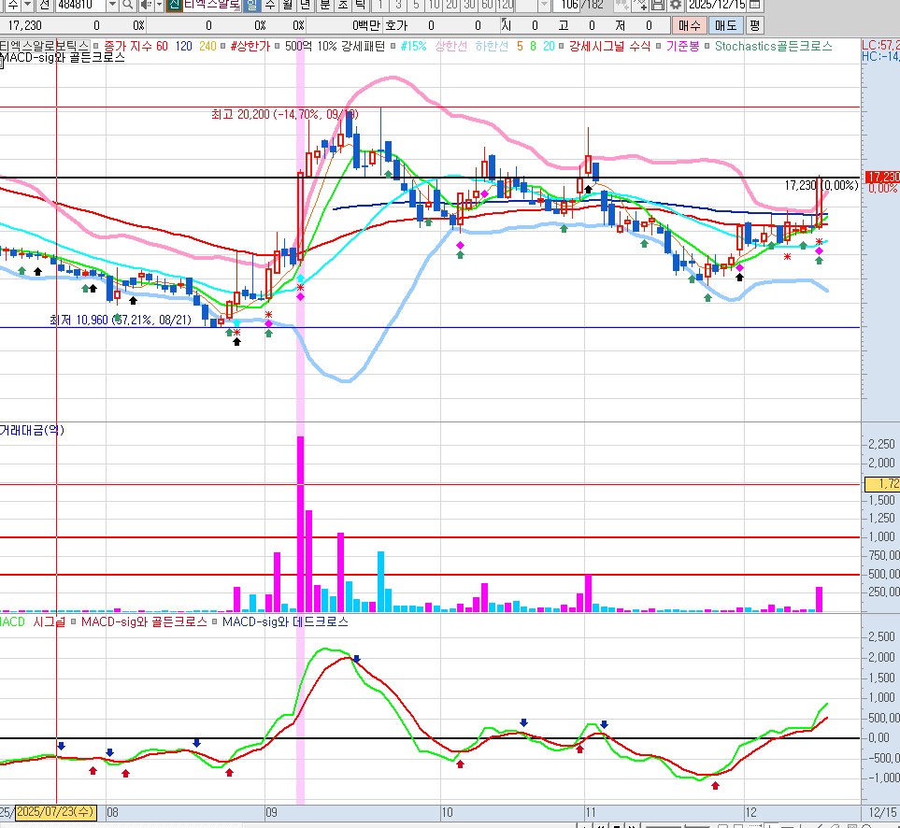Toggle MACD-sig와 골든크로스 marker in MACD panel
The height and width of the screenshot is (828, 900).
coord(74,621)
